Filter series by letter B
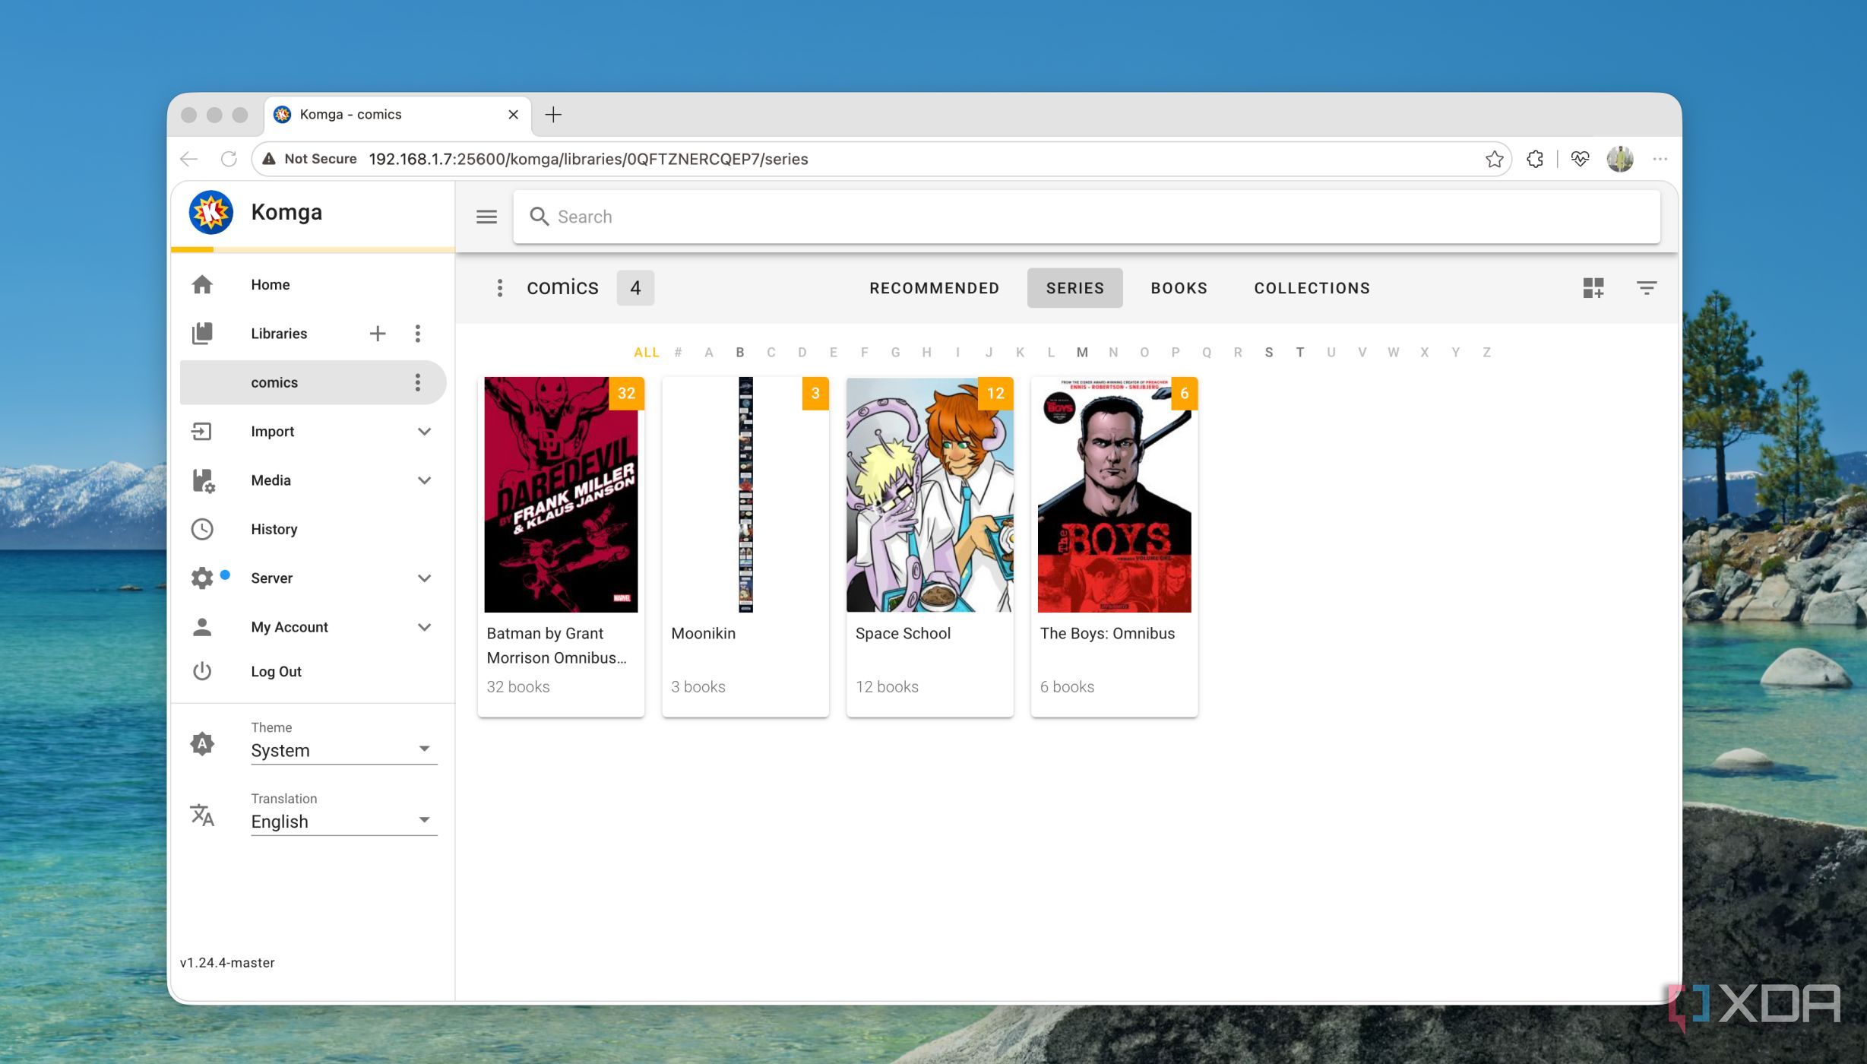The width and height of the screenshot is (1867, 1064). click(739, 352)
